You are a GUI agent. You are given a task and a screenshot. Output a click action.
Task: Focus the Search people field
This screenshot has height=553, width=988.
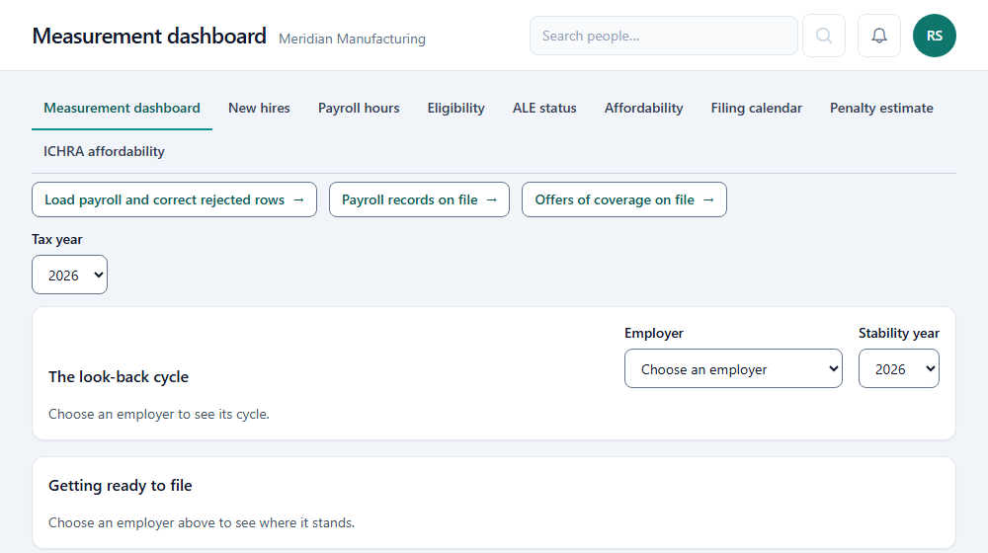(x=664, y=36)
